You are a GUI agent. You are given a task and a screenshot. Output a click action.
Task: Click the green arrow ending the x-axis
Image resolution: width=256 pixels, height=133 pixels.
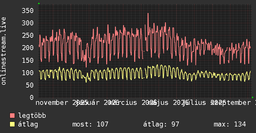tap(253, 97)
